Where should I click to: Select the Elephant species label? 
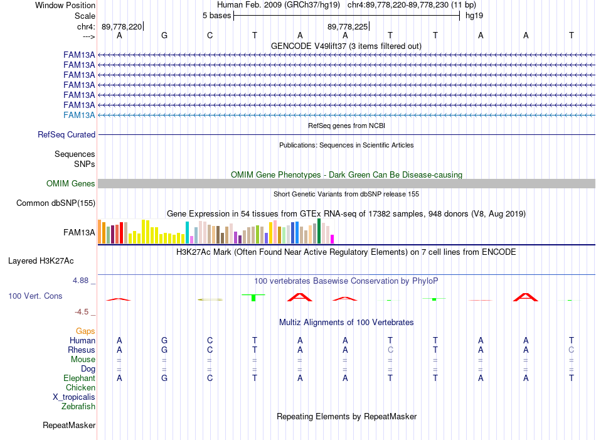[x=79, y=378]
